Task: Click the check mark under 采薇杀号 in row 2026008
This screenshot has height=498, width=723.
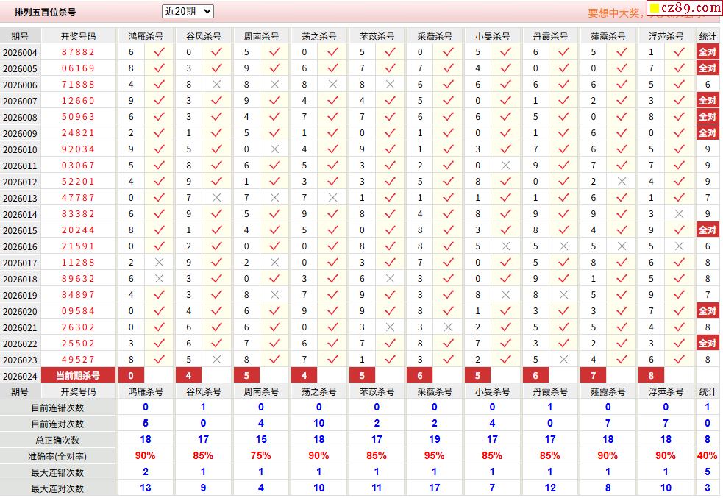Action: (448, 117)
